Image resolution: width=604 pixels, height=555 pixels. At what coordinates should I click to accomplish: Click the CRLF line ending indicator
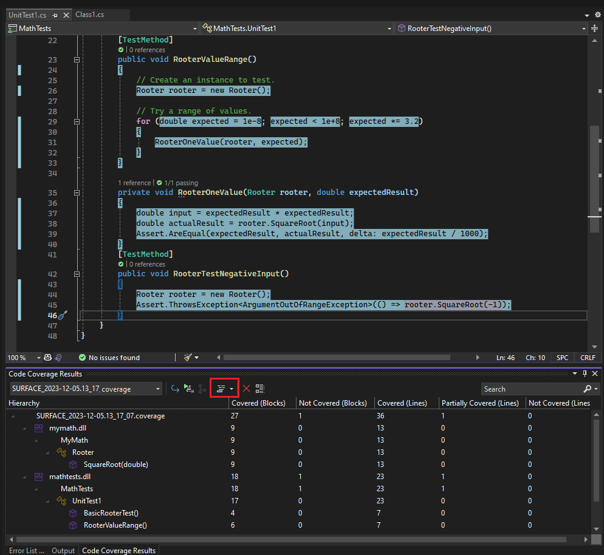click(588, 358)
